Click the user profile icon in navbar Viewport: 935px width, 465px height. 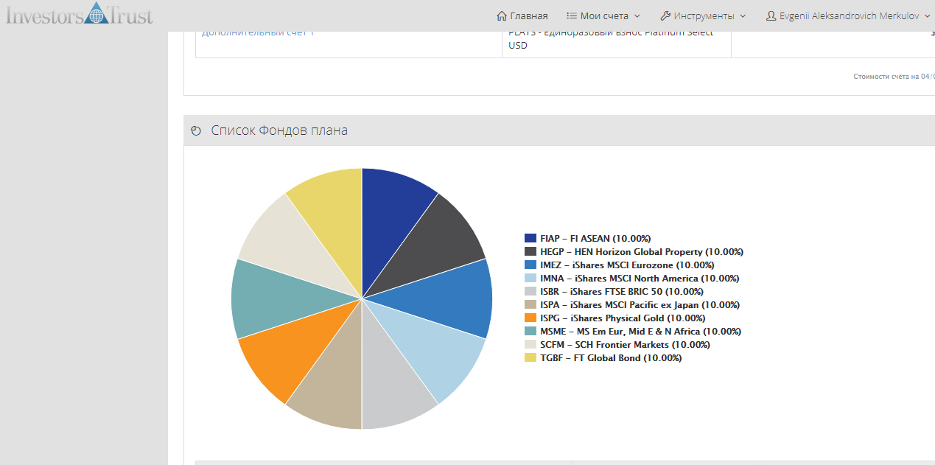click(x=771, y=15)
